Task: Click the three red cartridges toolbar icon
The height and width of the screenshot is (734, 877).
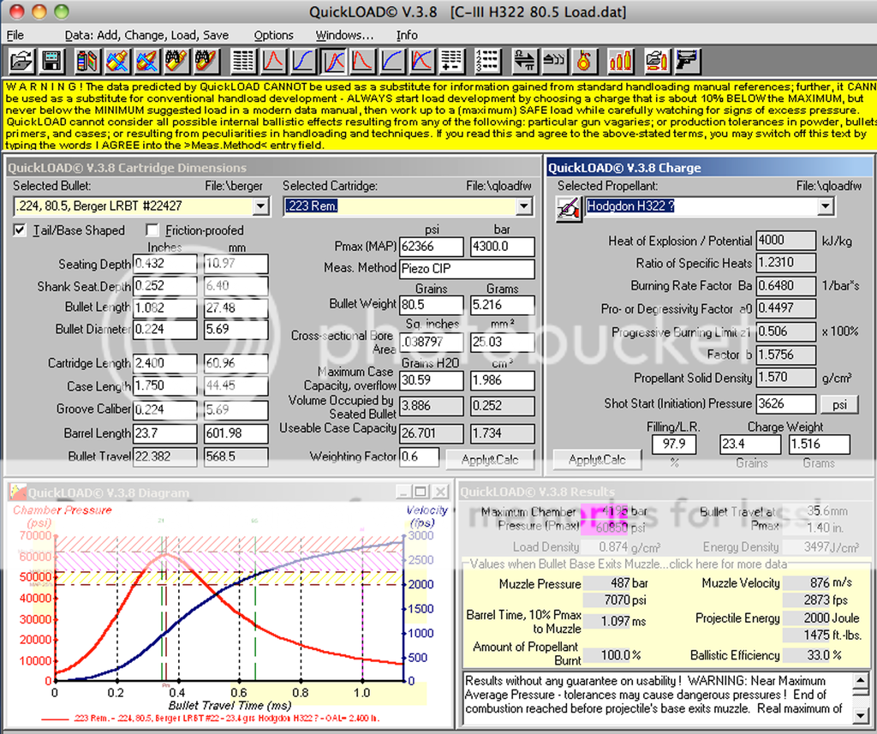Action: (621, 61)
